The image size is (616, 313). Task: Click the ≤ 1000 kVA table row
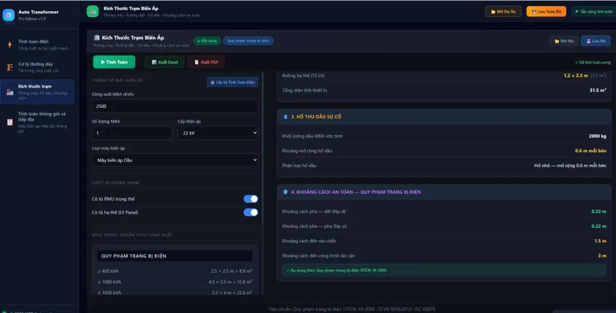(x=175, y=282)
